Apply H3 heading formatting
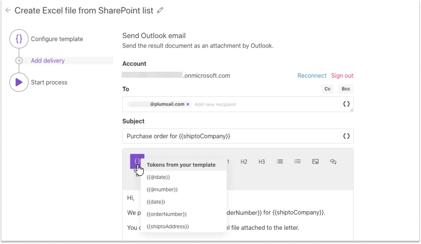Viewport: 421px width, 244px height. click(x=261, y=162)
